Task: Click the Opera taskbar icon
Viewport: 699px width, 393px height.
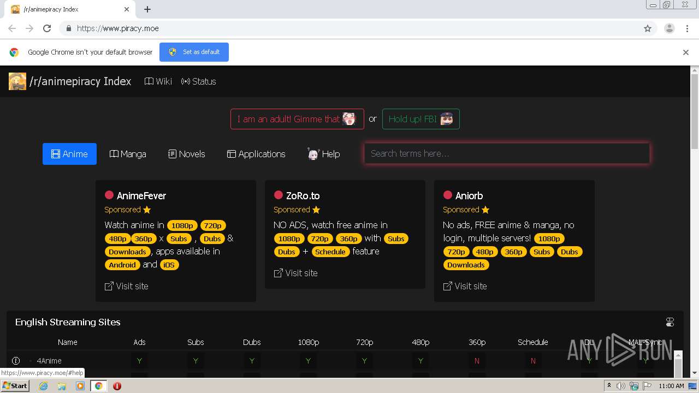Action: click(x=117, y=386)
